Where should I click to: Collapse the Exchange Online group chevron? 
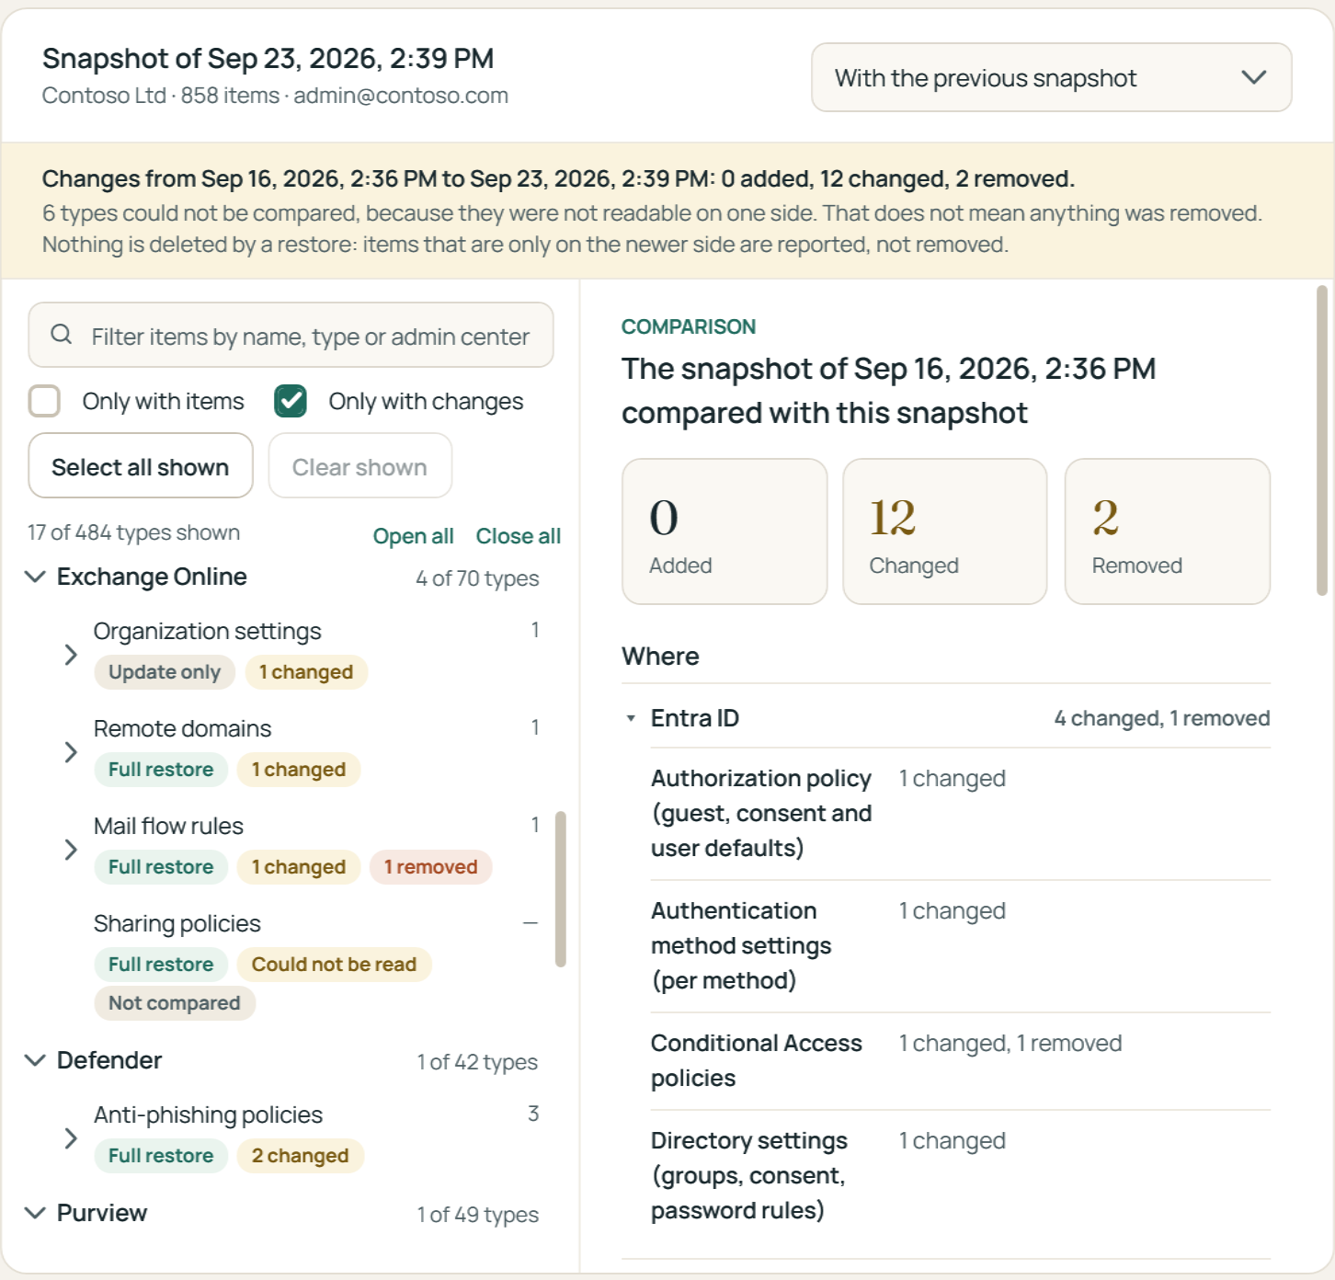coord(35,577)
